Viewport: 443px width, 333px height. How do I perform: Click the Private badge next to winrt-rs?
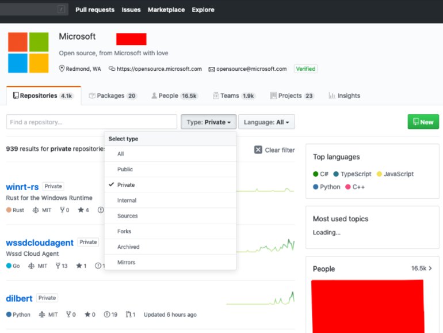point(53,186)
